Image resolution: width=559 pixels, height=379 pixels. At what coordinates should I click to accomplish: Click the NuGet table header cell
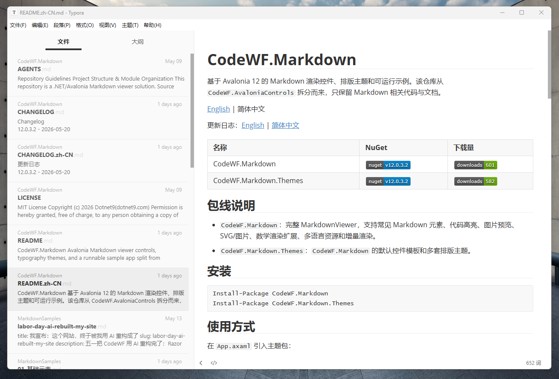(403, 147)
